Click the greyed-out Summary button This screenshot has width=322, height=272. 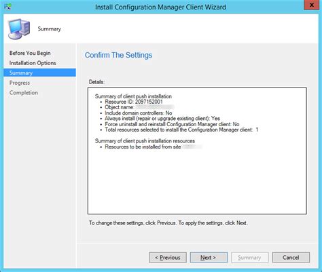click(x=250, y=257)
